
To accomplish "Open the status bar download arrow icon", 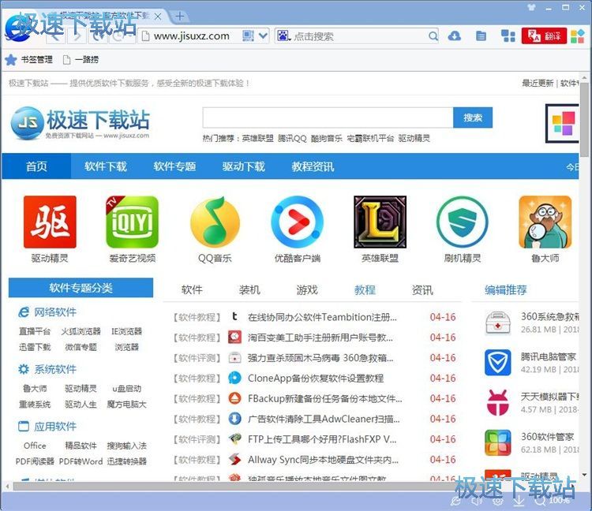I will (x=519, y=500).
